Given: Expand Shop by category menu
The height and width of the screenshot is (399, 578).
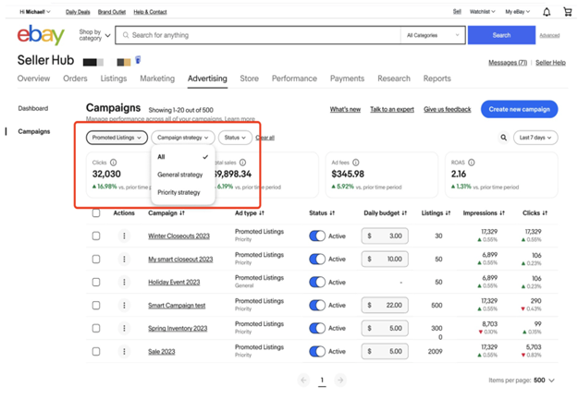Looking at the screenshot, I should coord(94,35).
